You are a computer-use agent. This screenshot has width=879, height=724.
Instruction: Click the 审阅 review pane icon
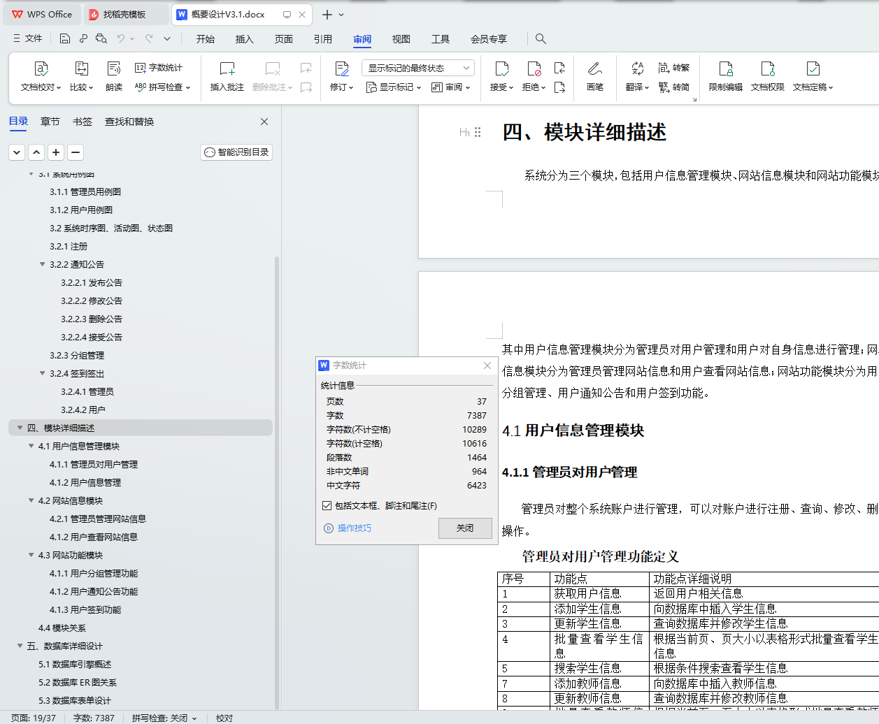click(437, 87)
